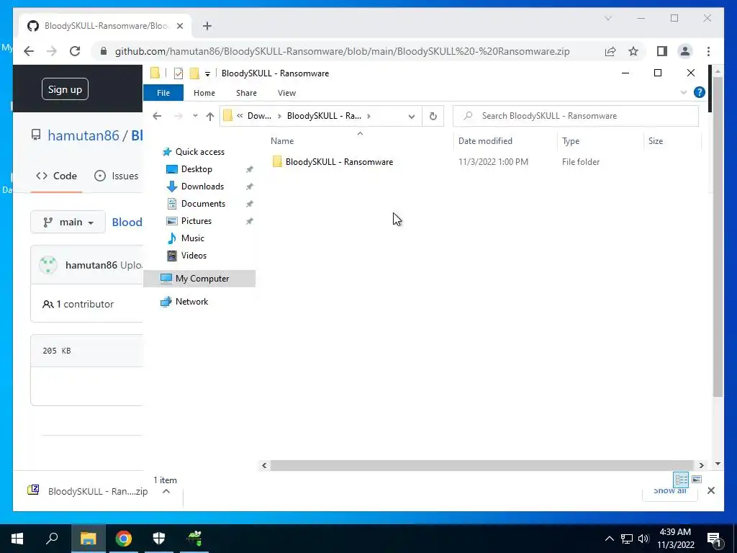Screen dimensions: 737x553
Task: Open the Windows Start menu
Action: 17,539
